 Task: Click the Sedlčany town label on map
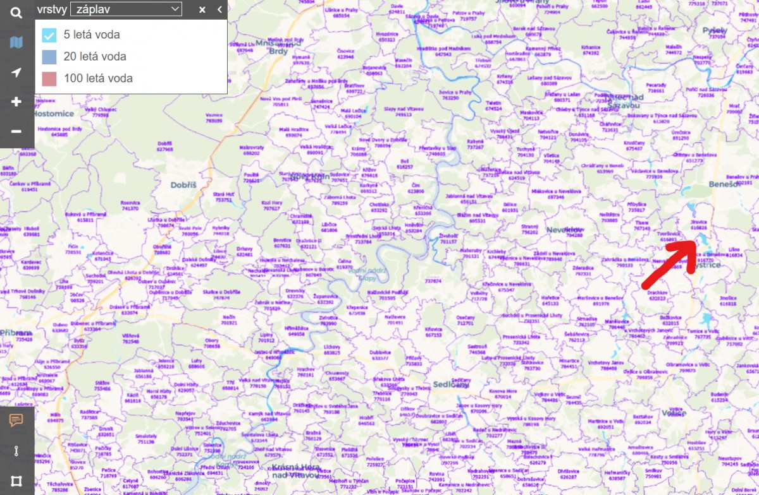451,385
